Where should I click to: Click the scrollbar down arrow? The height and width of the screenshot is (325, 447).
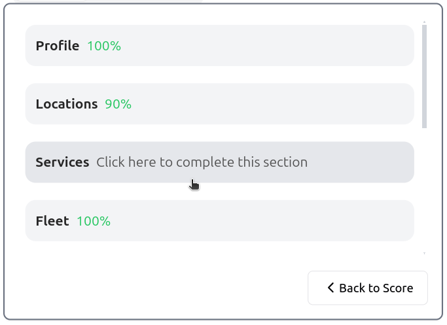424,253
